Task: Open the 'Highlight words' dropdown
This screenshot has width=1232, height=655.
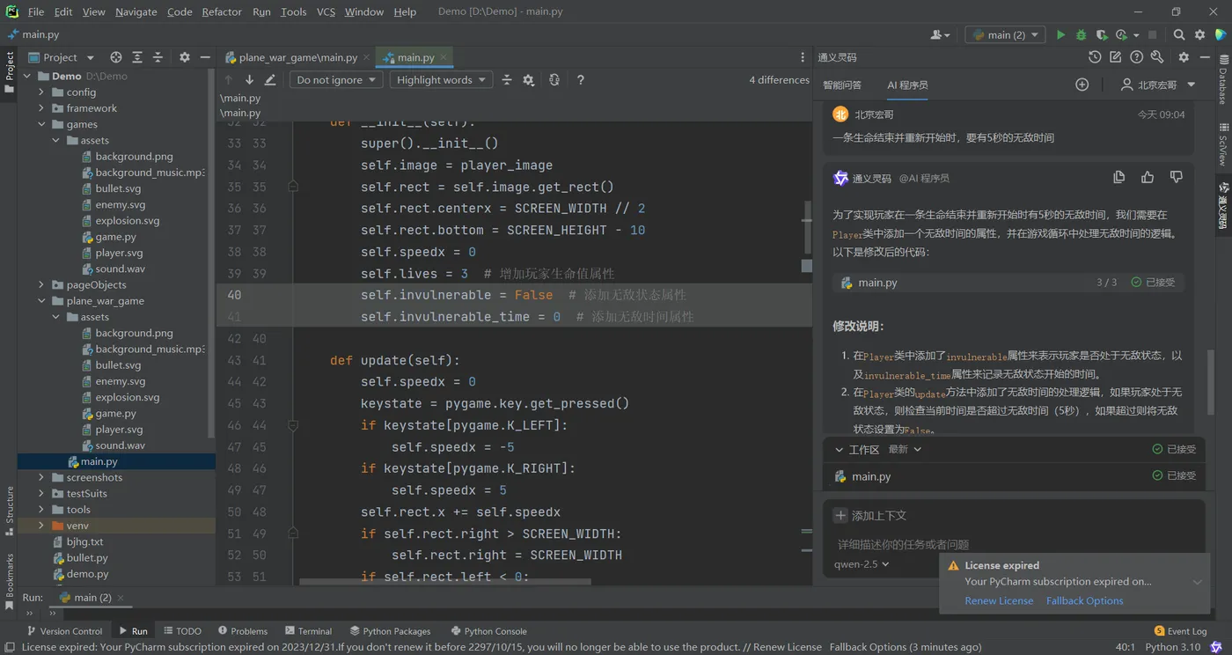Action: pyautogui.click(x=441, y=80)
